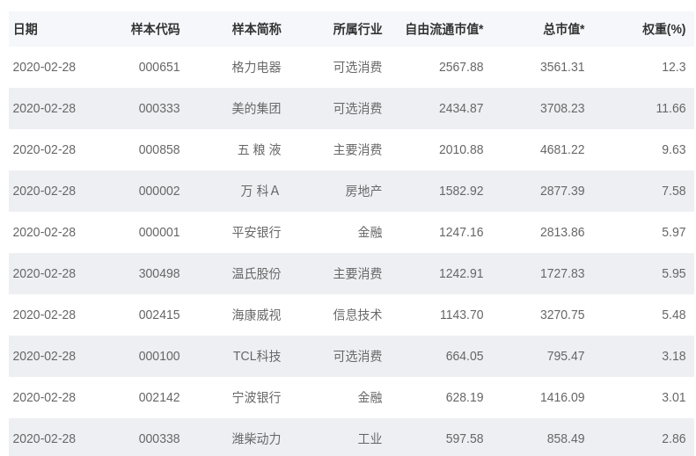696x456 pixels.
Task: Click the 样本简称 column header
Action: click(257, 29)
